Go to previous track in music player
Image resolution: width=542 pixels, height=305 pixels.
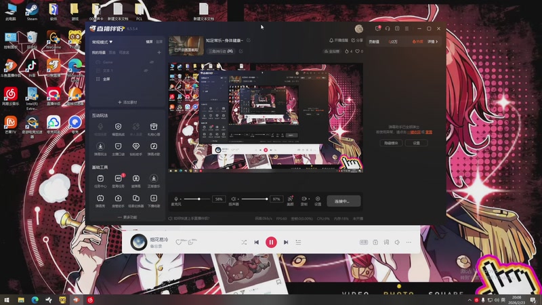coord(257,243)
